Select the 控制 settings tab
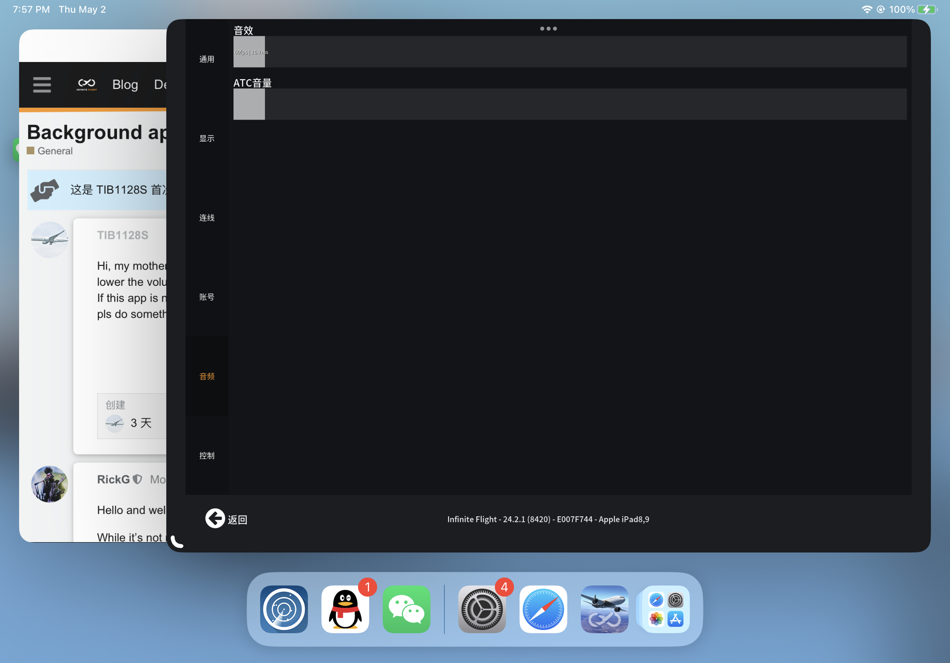 pyautogui.click(x=206, y=456)
